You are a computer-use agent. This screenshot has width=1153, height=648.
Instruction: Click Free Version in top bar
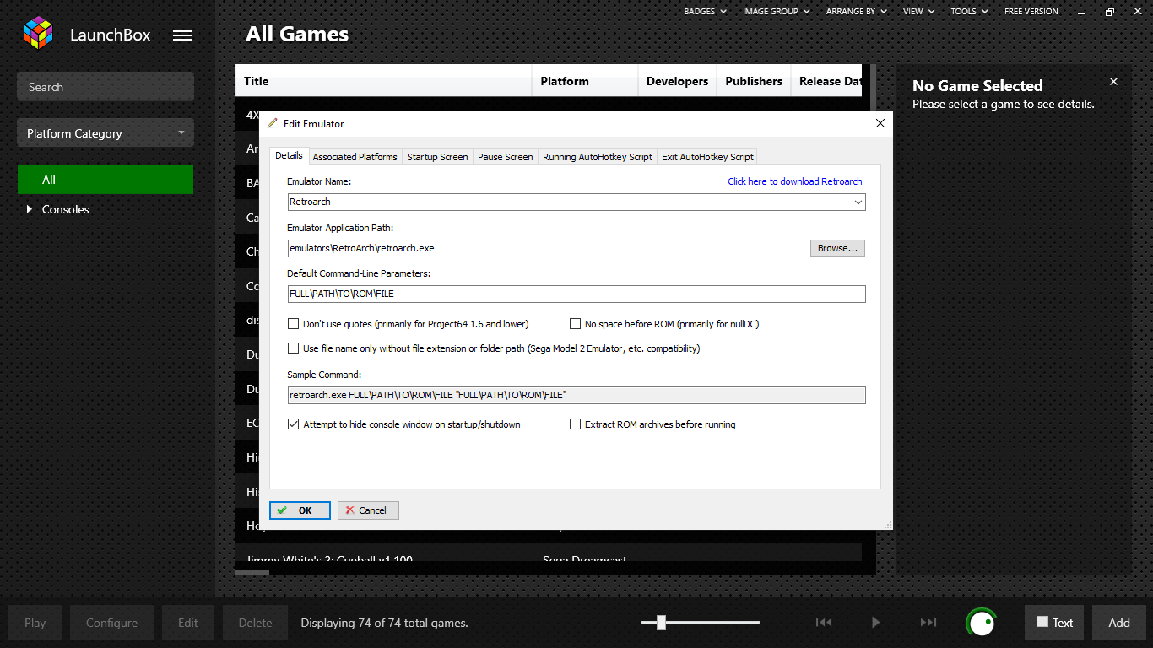tap(1031, 12)
